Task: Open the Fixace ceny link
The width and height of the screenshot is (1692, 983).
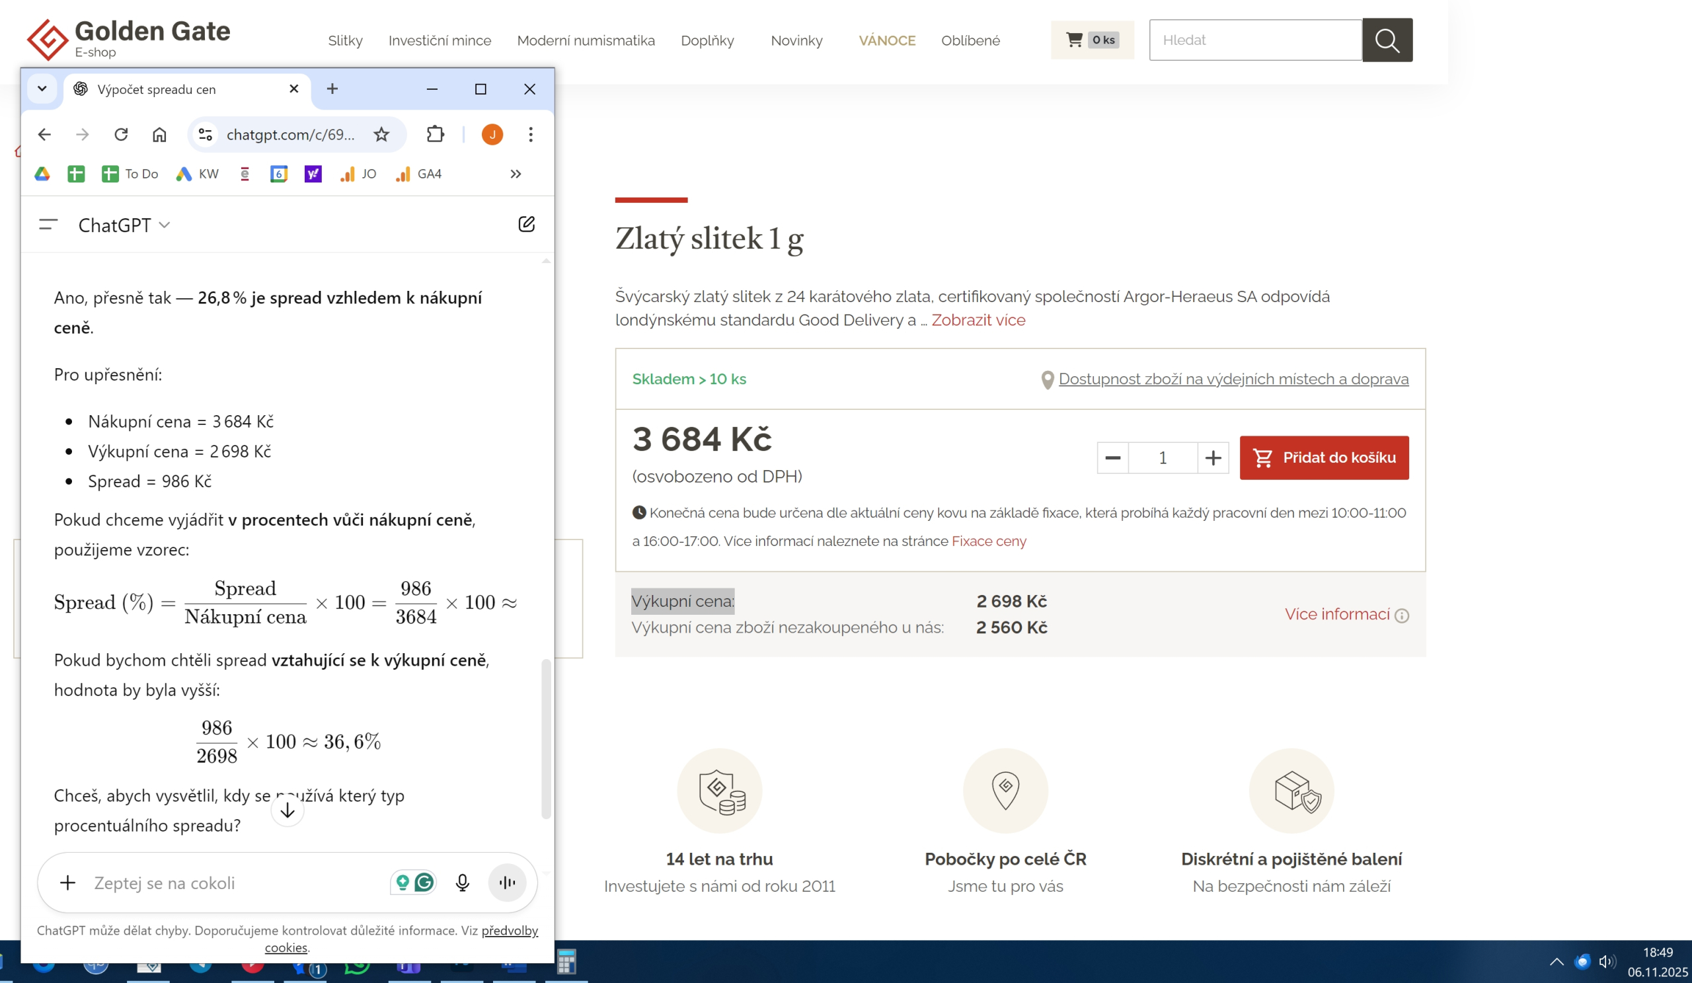Action: pos(988,541)
